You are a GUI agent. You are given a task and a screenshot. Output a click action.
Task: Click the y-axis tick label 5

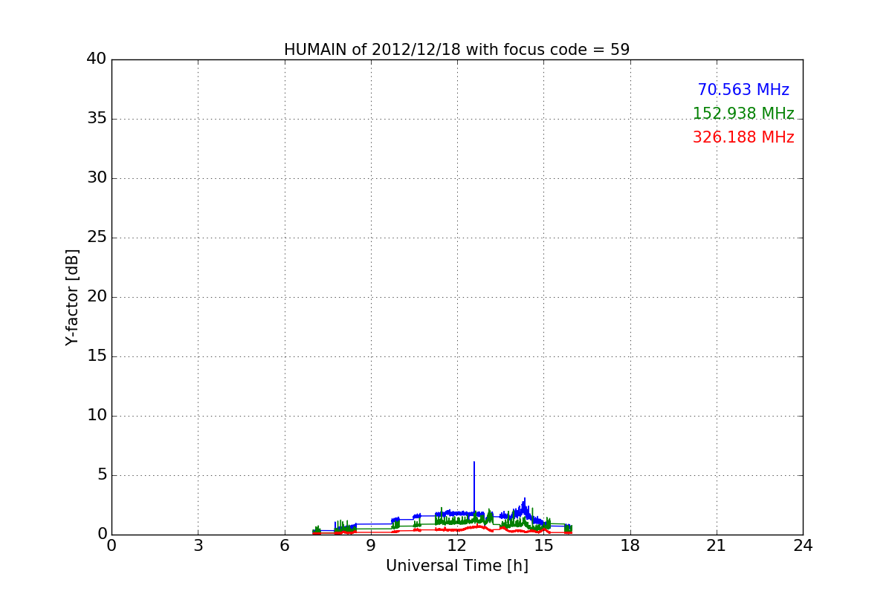[102, 475]
